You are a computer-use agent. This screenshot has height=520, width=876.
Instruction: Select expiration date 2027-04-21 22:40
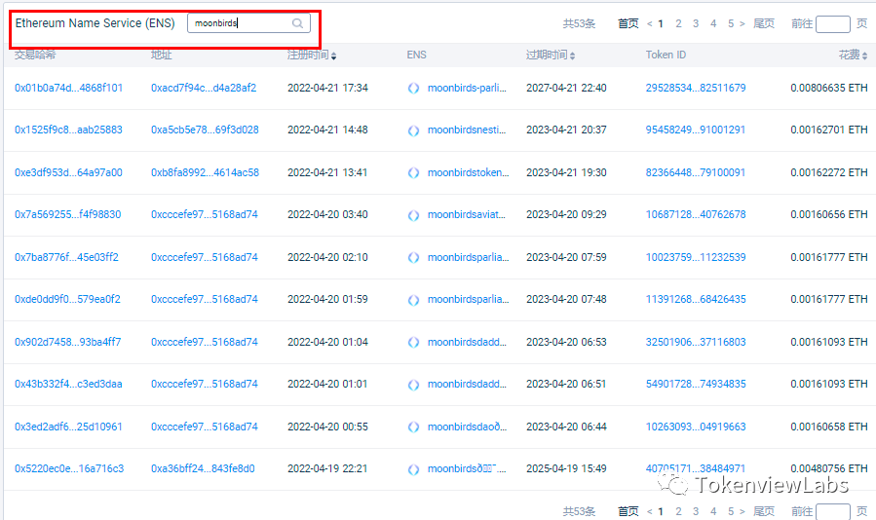coord(566,88)
